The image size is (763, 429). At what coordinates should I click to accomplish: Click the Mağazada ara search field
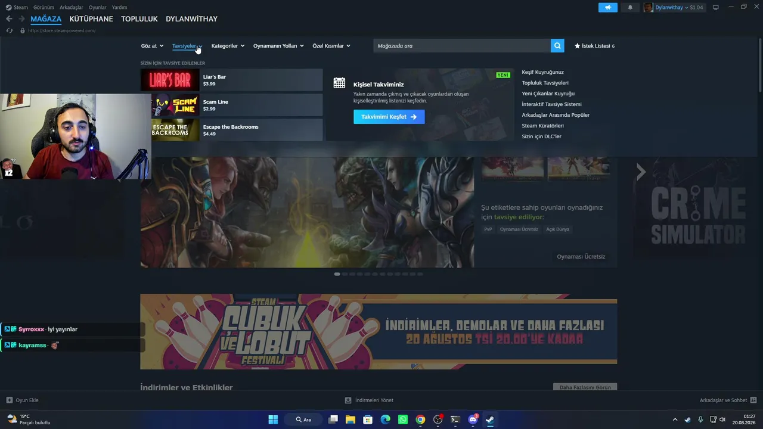462,46
